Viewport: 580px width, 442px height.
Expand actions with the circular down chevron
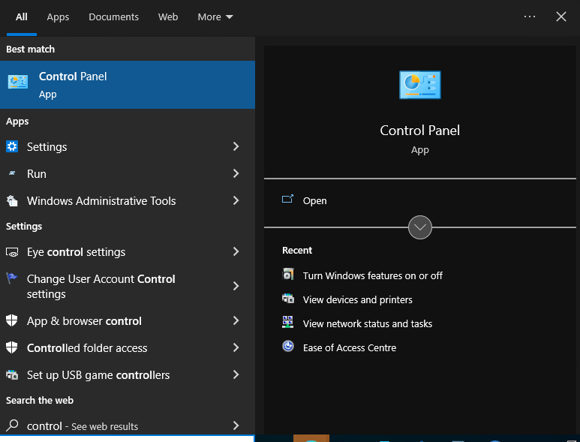tap(419, 227)
